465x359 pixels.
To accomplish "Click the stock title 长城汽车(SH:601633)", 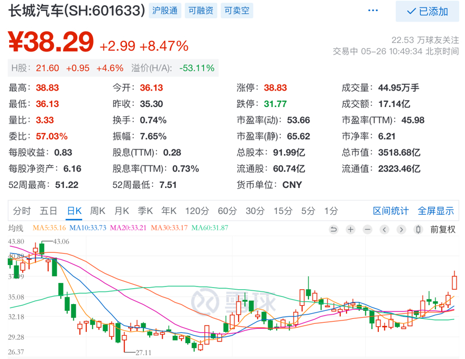I will coord(77,11).
